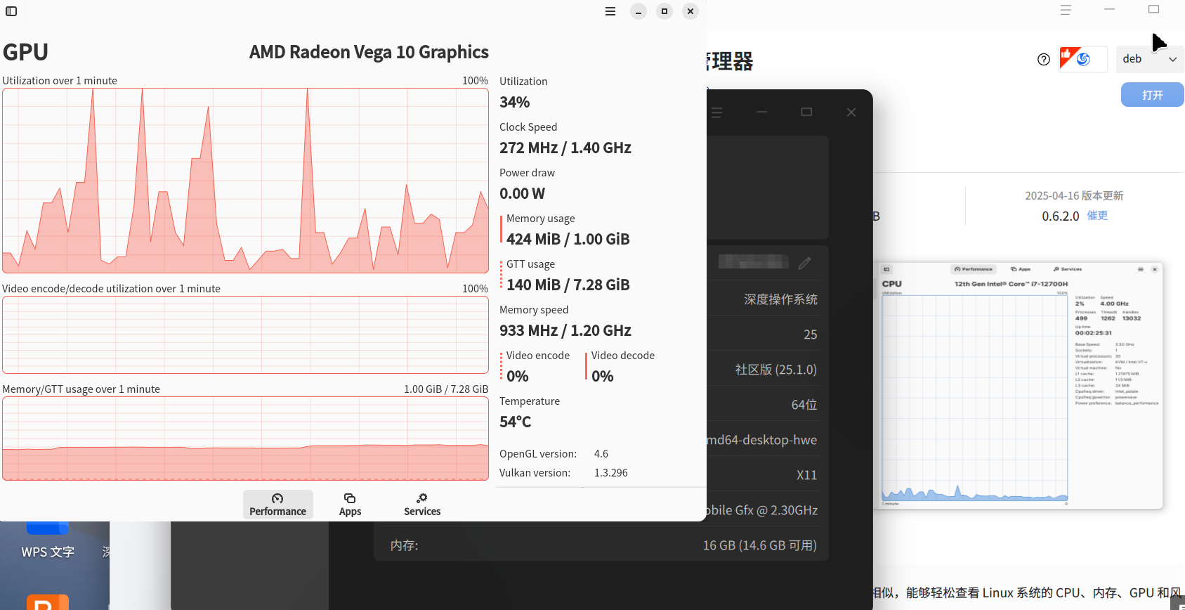This screenshot has height=610, width=1185.
Task: Click the '2025-04-16 版本更新' text in app store
Action: pos(1074,195)
